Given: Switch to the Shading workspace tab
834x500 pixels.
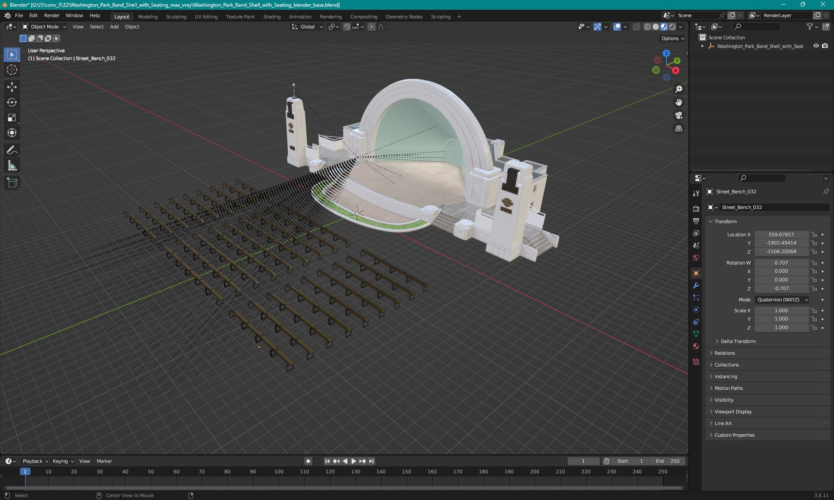Looking at the screenshot, I should [x=272, y=17].
